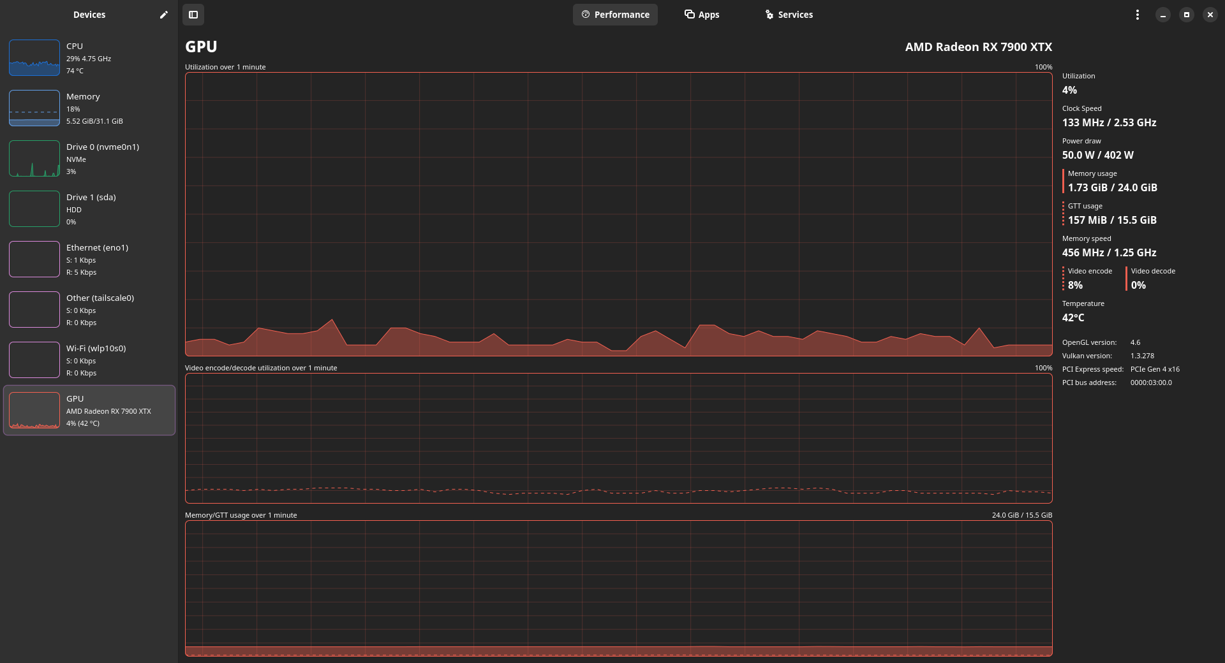Open Wi-Fi (wlp10s0) device entry

[89, 360]
